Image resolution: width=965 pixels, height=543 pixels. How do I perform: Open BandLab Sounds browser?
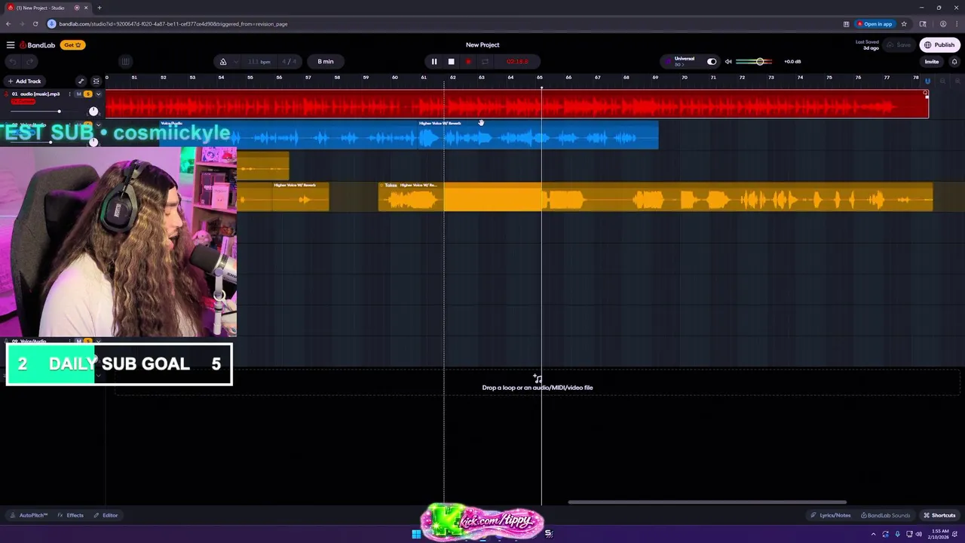tap(884, 515)
